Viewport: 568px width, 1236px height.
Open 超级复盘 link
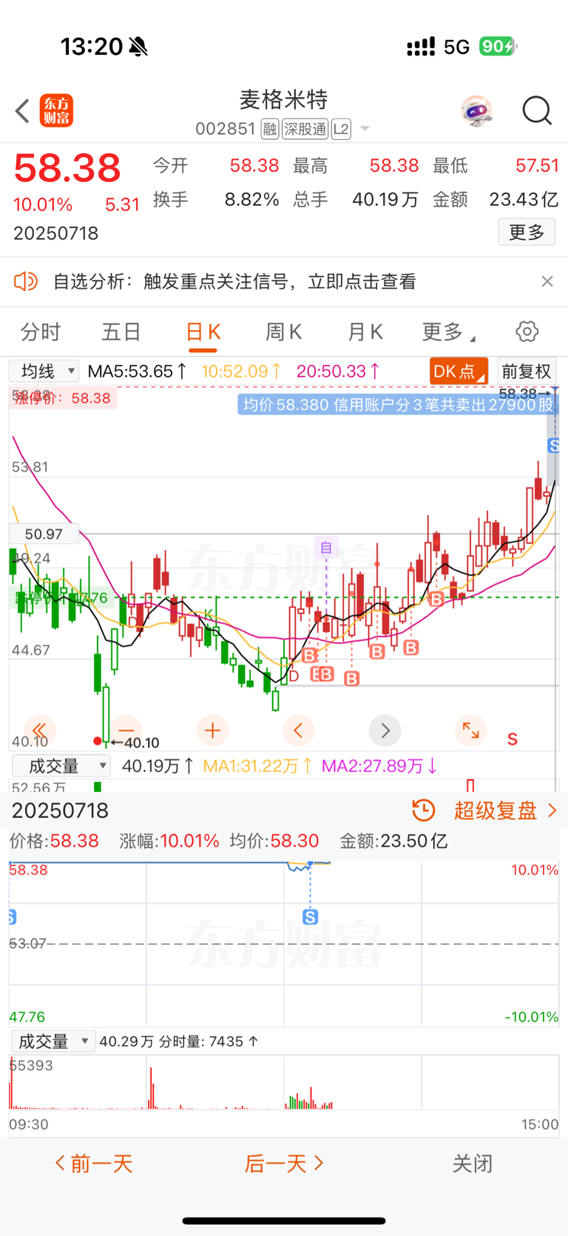click(496, 810)
